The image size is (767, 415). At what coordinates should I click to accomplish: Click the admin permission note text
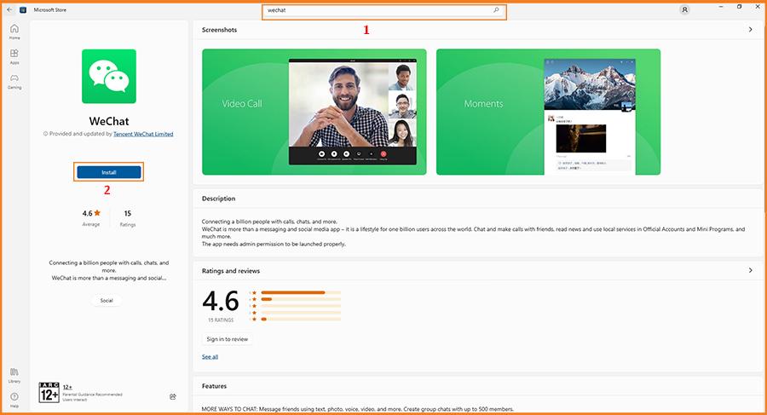pyautogui.click(x=274, y=244)
